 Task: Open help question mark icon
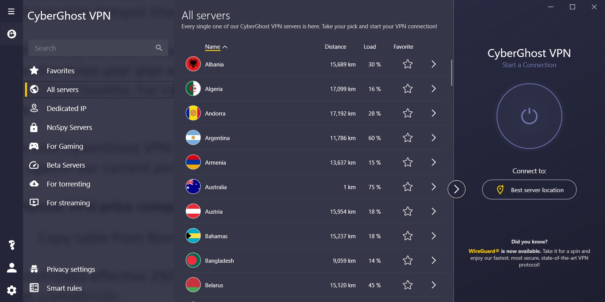[12, 245]
